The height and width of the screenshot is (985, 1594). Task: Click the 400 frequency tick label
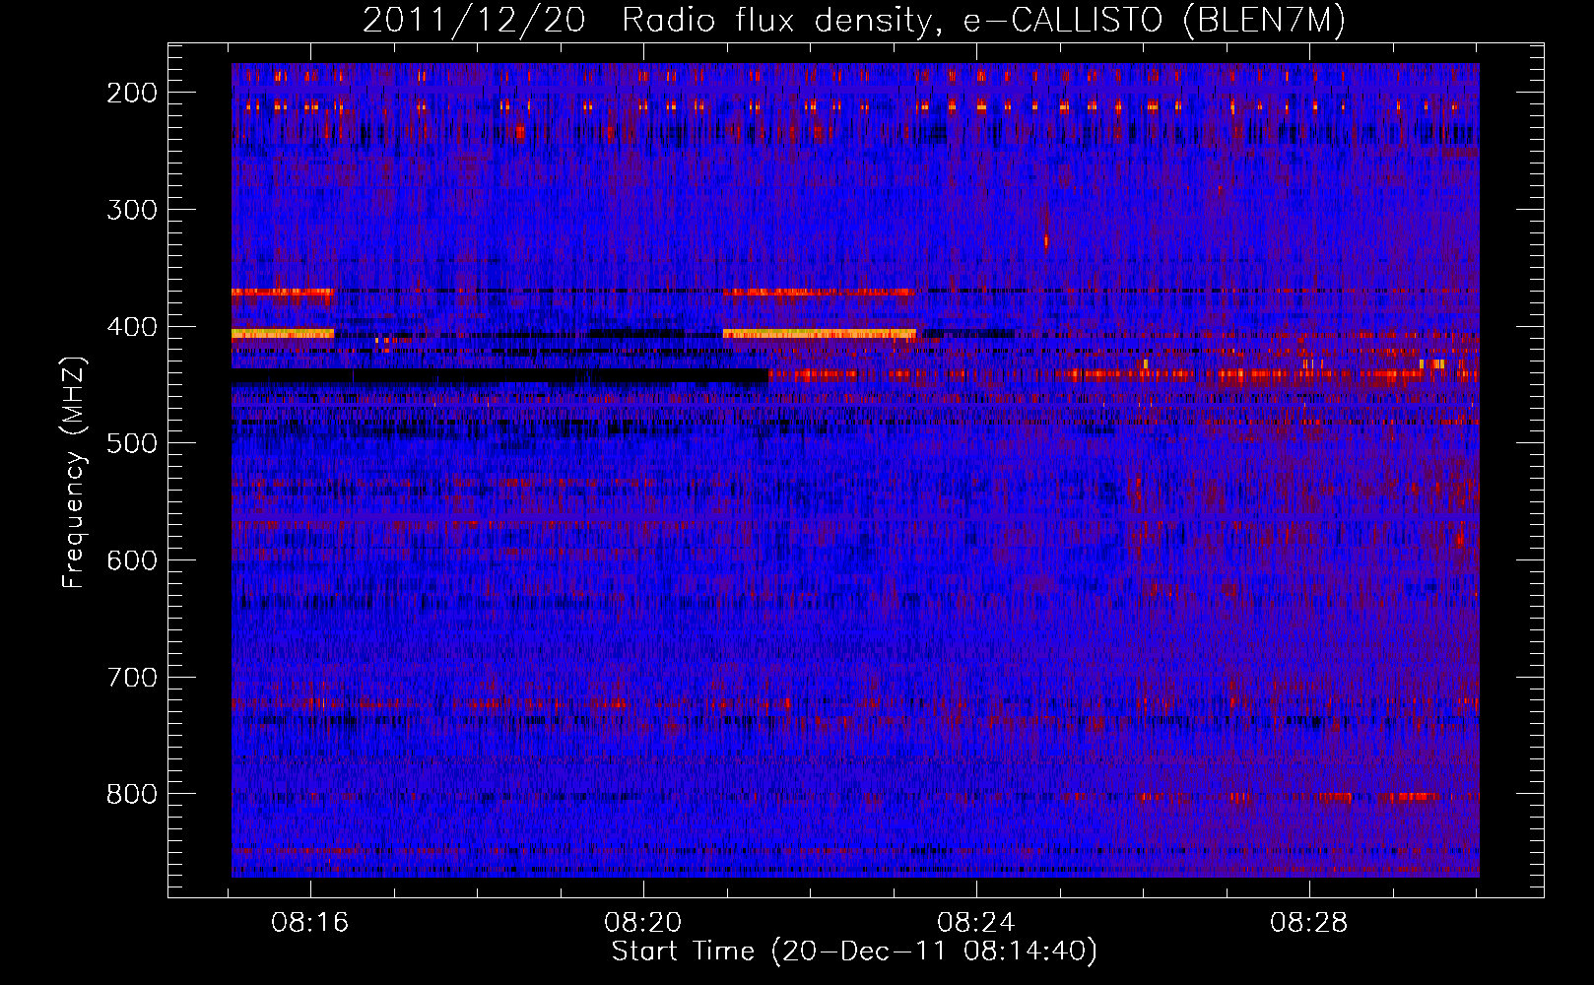point(132,327)
